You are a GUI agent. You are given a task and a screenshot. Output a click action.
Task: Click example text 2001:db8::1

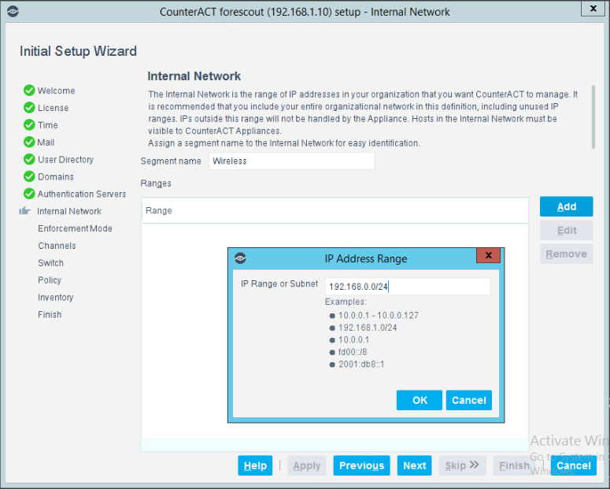(361, 364)
